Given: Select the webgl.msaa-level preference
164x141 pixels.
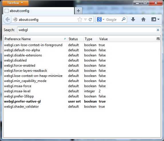Looking at the screenshot, I should click(x=82, y=91).
